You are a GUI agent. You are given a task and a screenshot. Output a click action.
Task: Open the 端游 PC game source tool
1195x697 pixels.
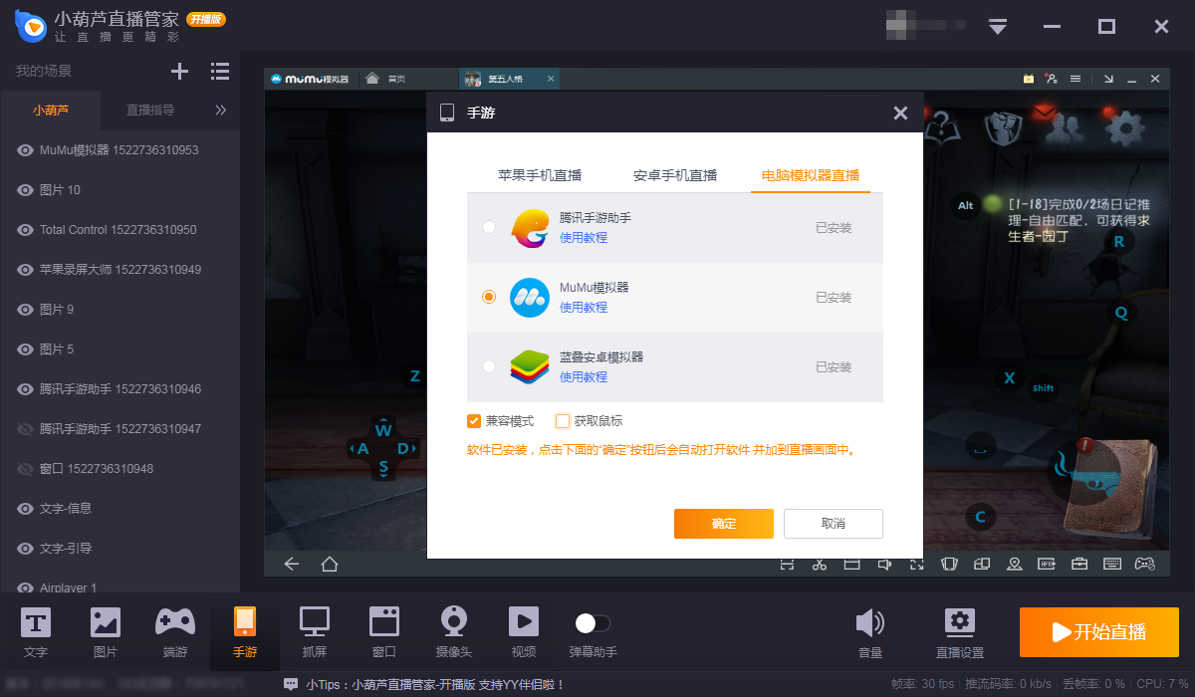tap(175, 633)
